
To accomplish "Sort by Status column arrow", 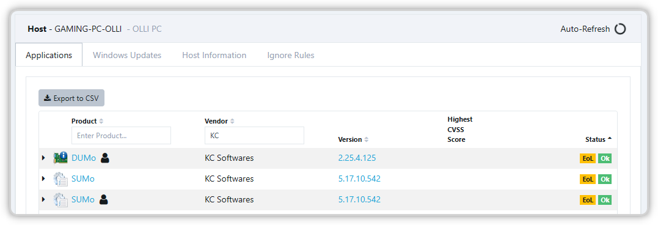I will [x=609, y=139].
